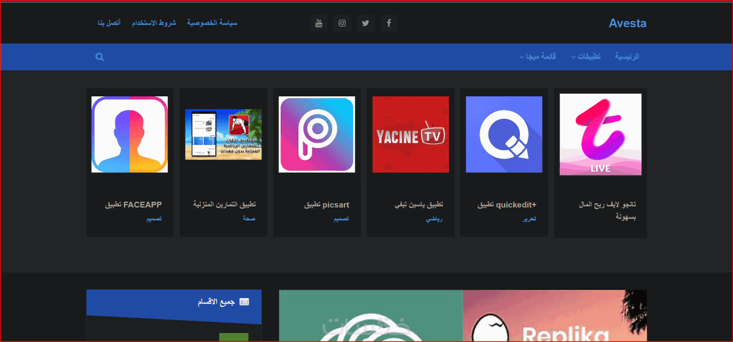Open the تطبيق التمارين المنزلية title
The image size is (733, 342).
click(x=225, y=205)
